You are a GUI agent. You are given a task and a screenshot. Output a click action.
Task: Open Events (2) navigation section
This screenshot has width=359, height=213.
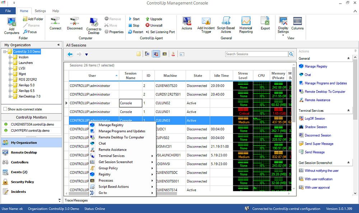coord(31,172)
